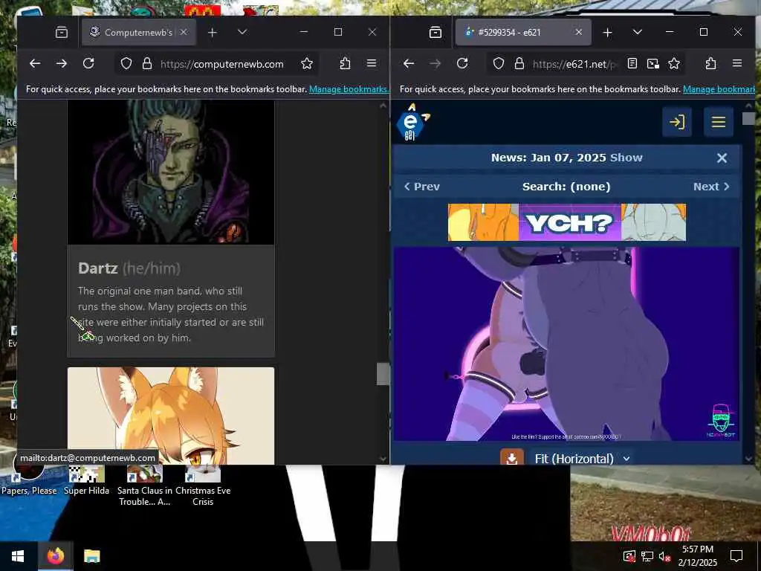This screenshot has height=571, width=761.
Task: Open a new tab in the computernewb window
Action: 212,33
